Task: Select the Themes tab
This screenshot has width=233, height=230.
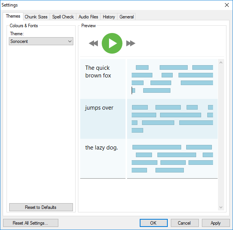Action: (x=13, y=16)
